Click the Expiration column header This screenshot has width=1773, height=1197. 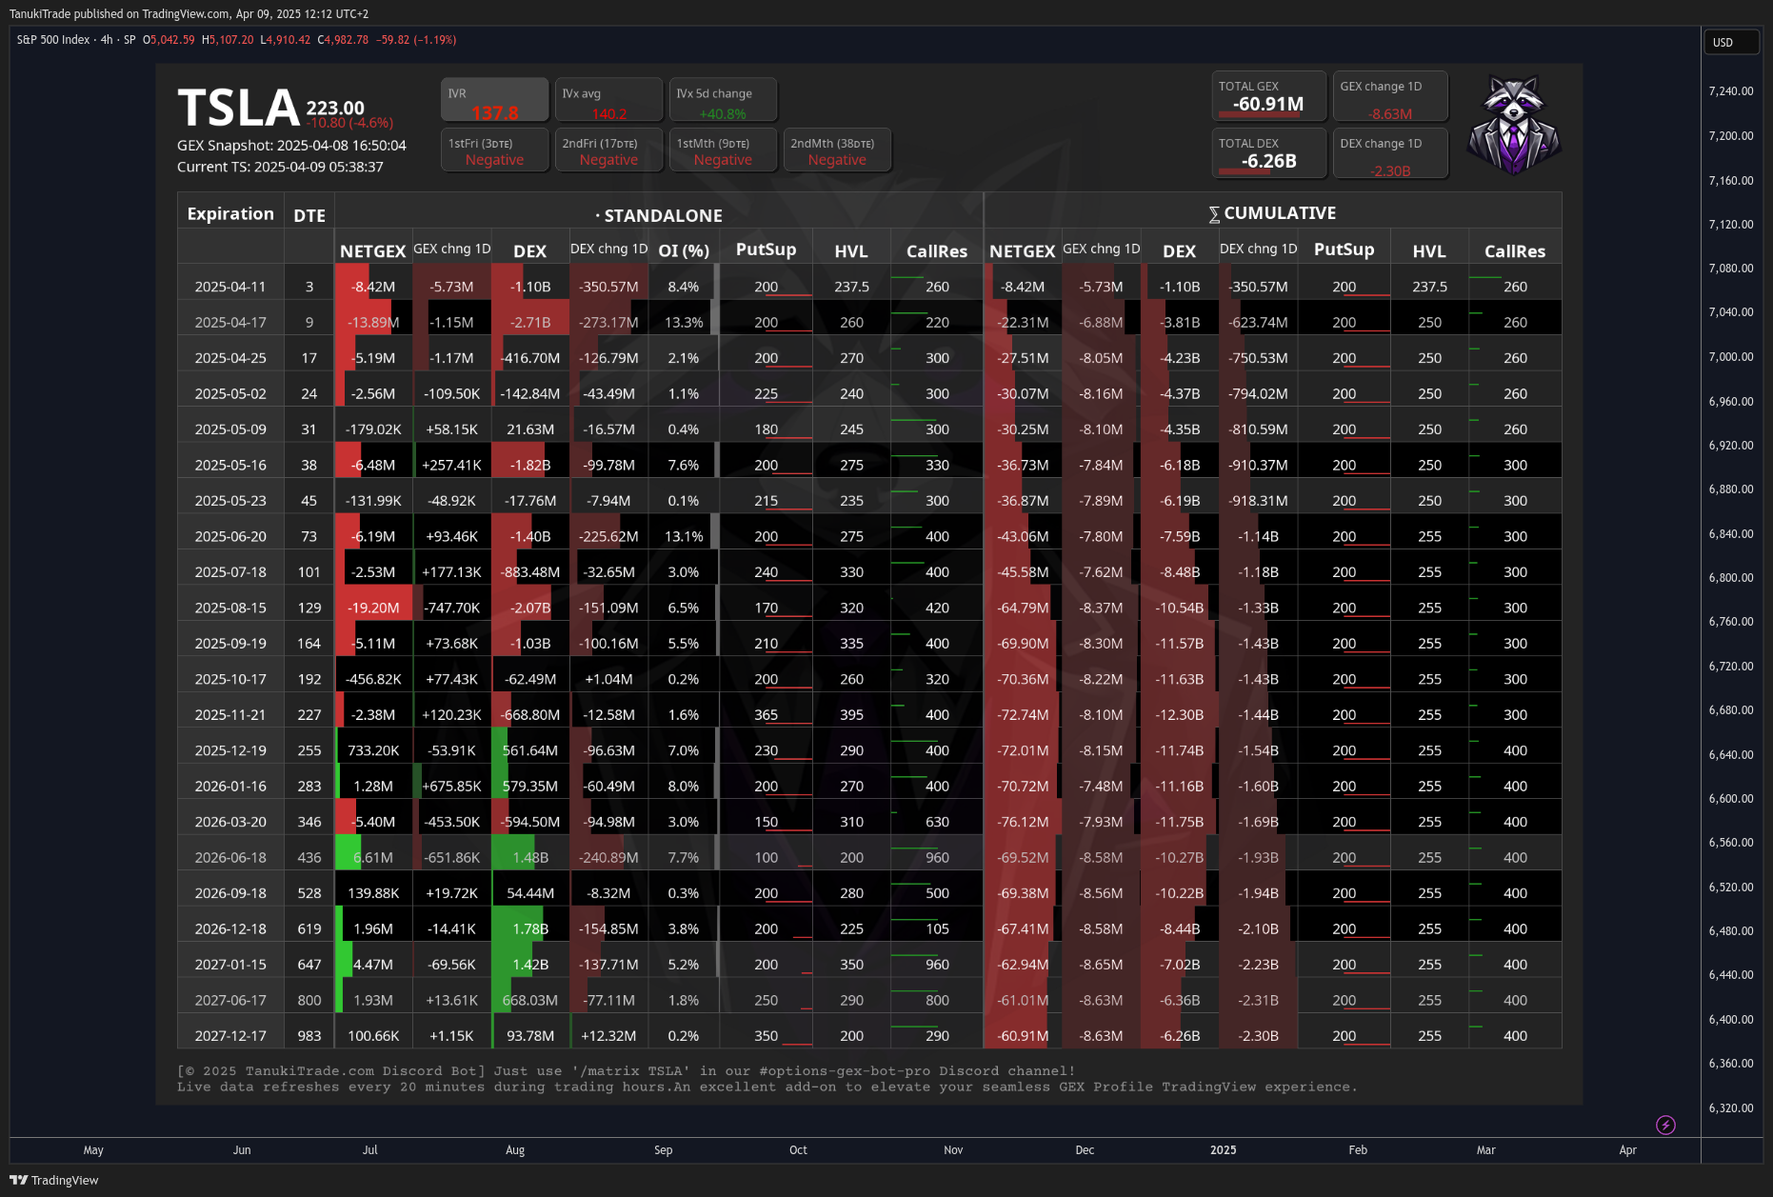[x=230, y=213]
